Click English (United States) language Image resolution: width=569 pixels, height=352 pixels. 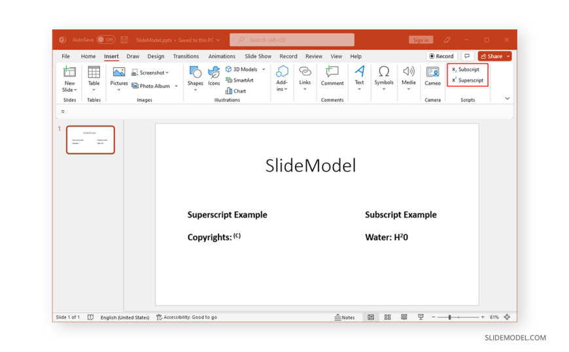tap(125, 317)
